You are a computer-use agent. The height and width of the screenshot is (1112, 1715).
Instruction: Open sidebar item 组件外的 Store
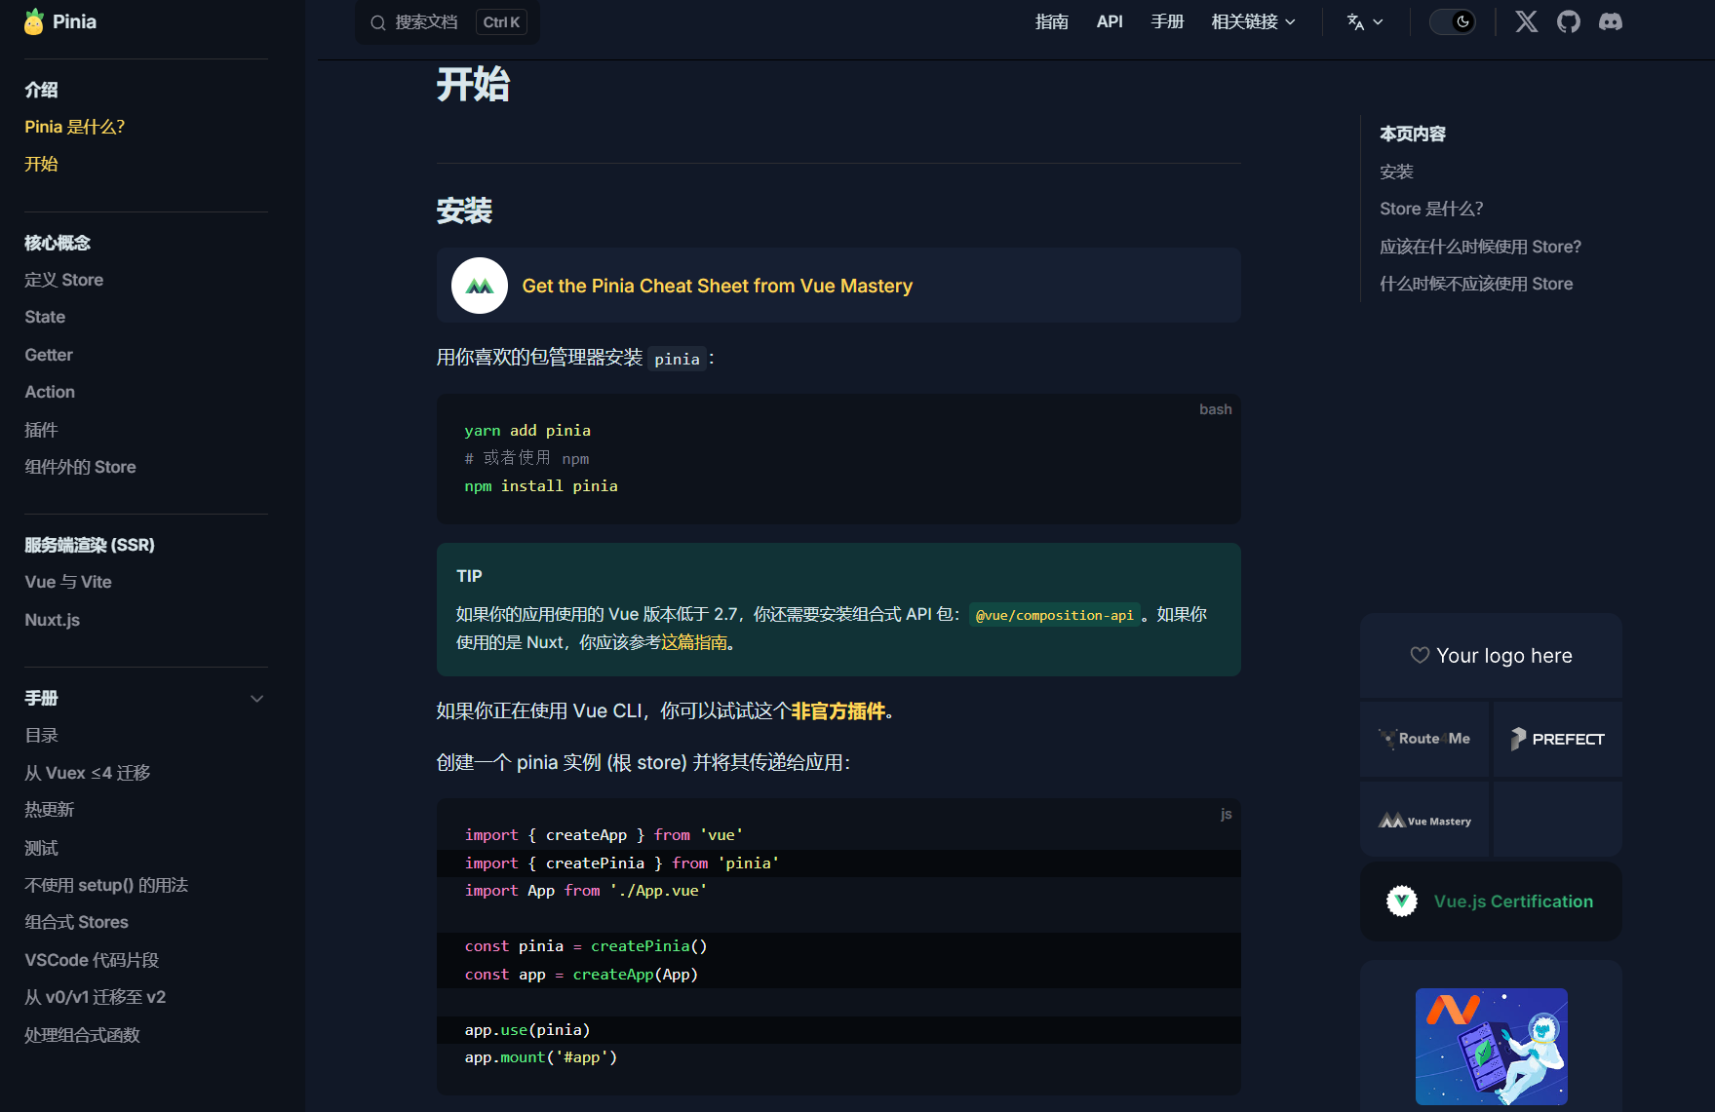point(80,467)
